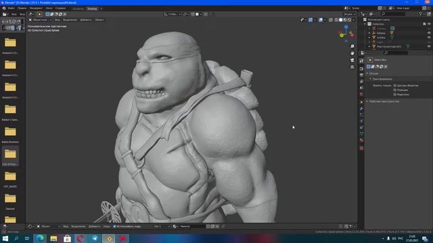The image size is (433, 243).
Task: Click the blue Z axis on the gizmo
Action: 346,27
